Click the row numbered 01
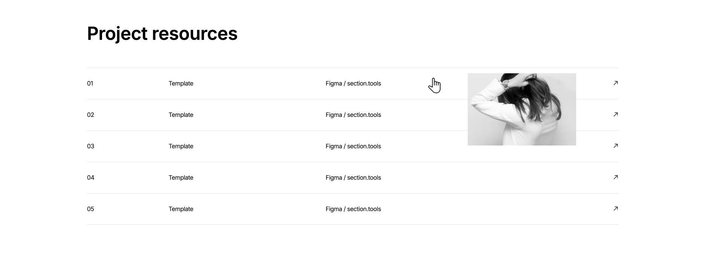 click(x=90, y=83)
